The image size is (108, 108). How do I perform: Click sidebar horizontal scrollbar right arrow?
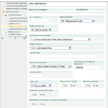pos(24,38)
